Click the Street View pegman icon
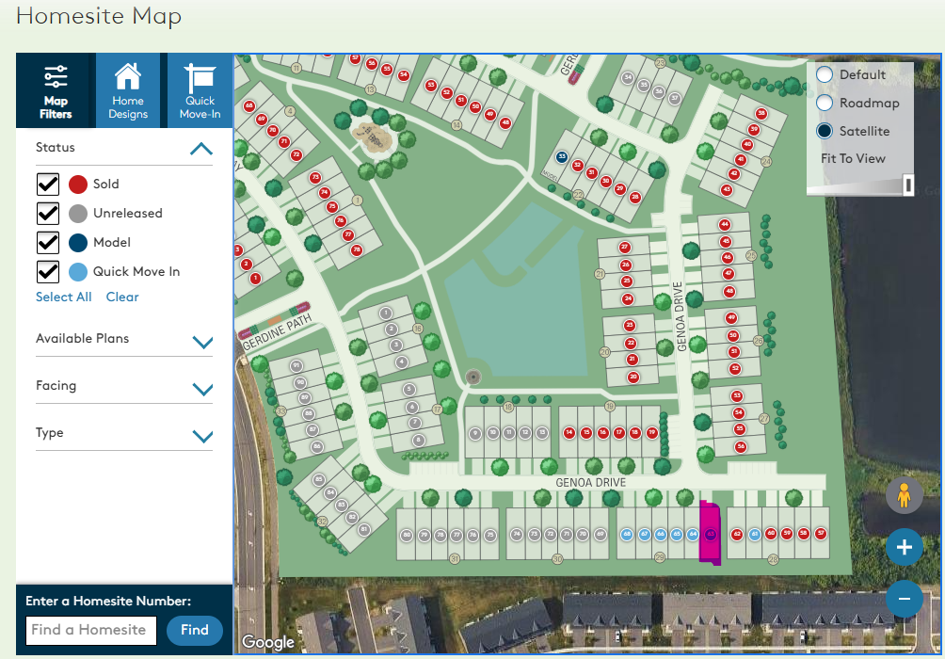The height and width of the screenshot is (659, 945). pos(904,495)
